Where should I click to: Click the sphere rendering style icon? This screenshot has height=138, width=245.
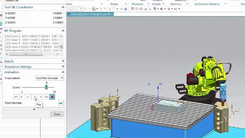(169, 9)
